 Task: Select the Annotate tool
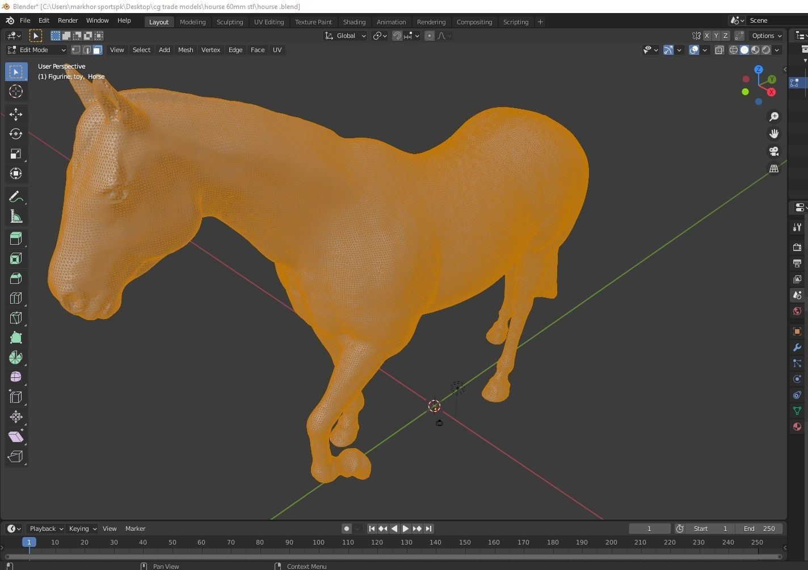pyautogui.click(x=16, y=196)
